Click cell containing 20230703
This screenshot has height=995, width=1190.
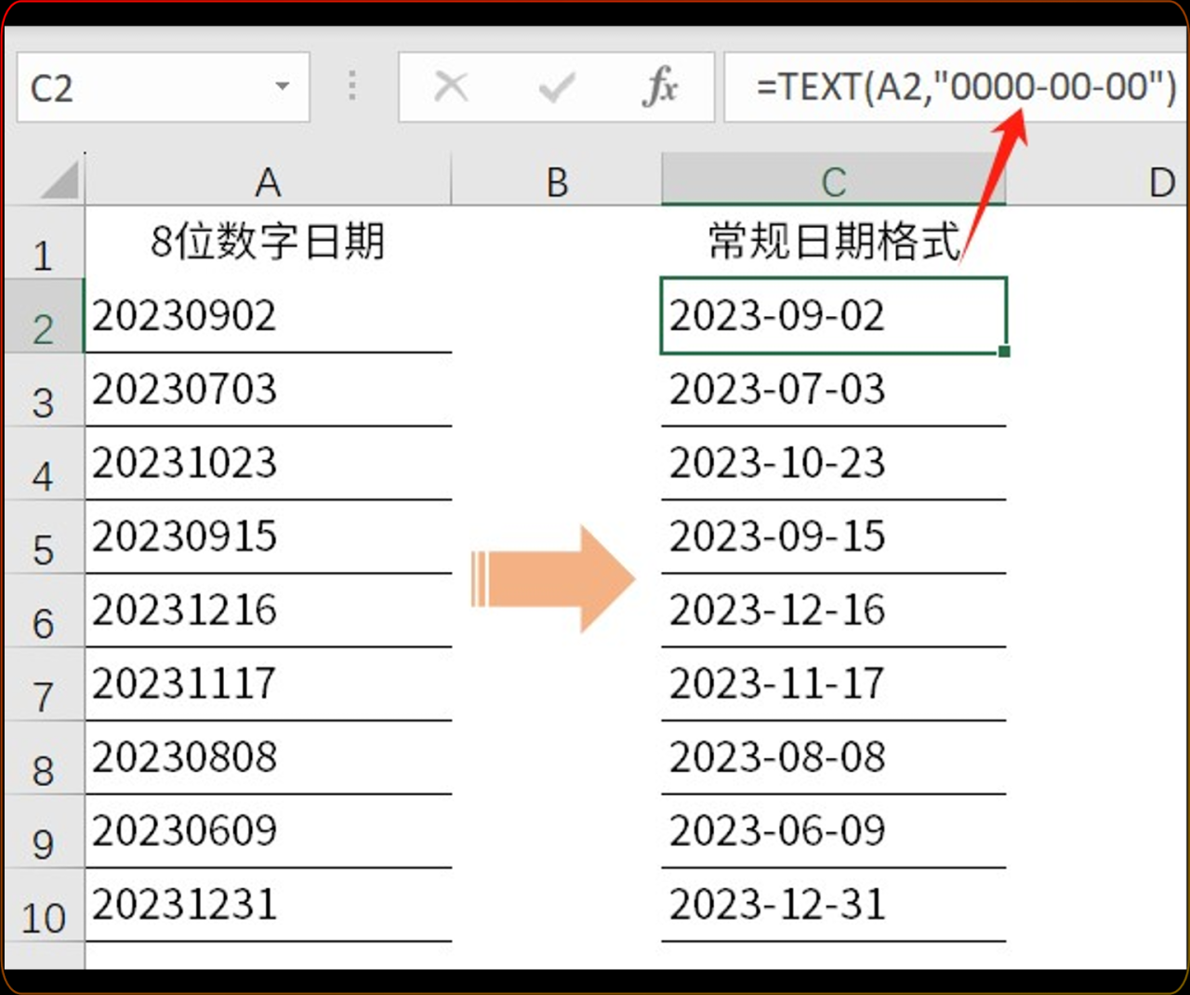pyautogui.click(x=268, y=390)
